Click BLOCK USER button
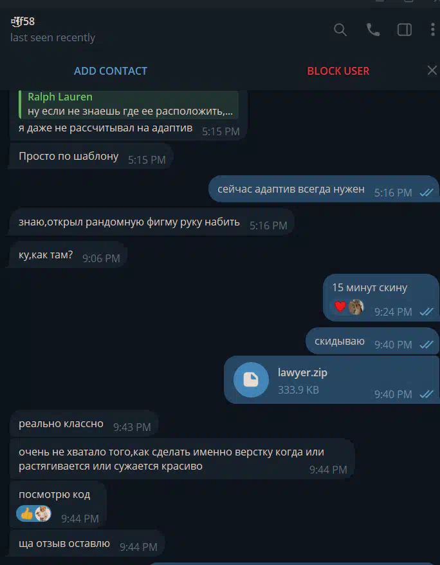 click(338, 71)
